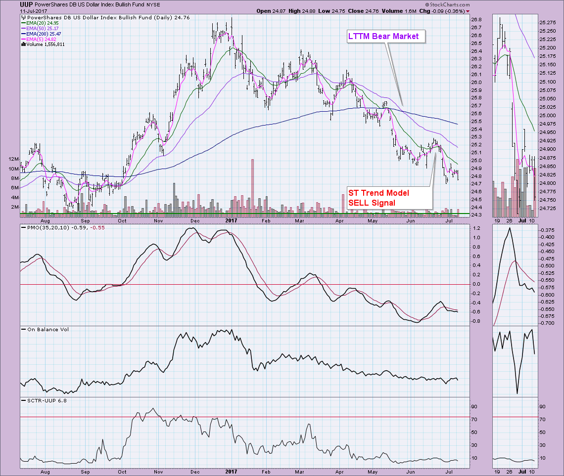Screen dimensions: 564x476
Task: Click the 1.2 PMO axis label
Action: coord(476,228)
